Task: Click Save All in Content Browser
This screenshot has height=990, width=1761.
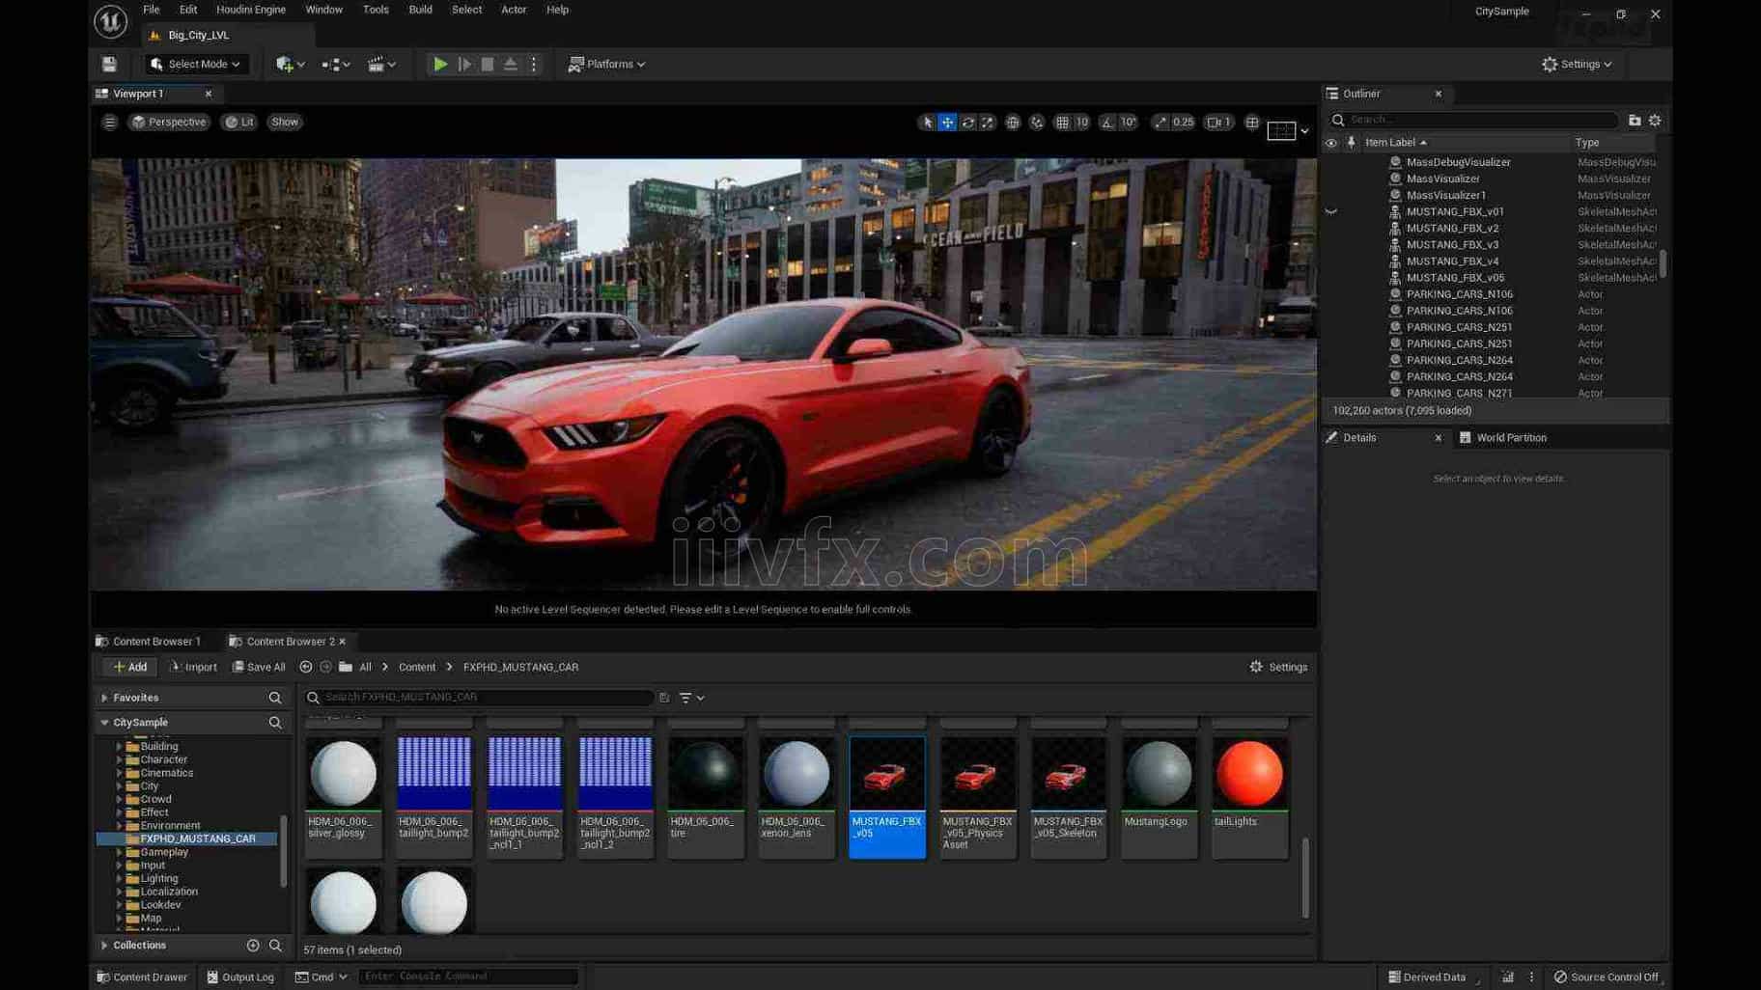Action: tap(259, 668)
